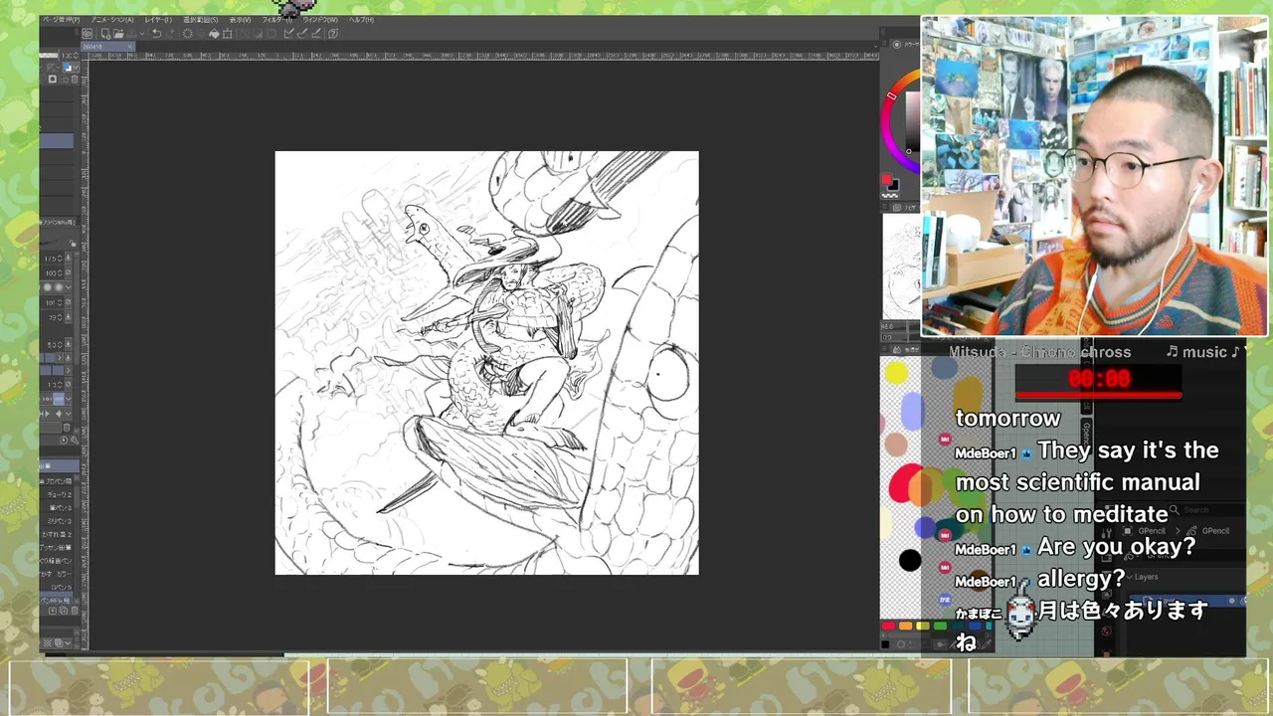The image size is (1273, 716).
Task: Click the Open file folder icon
Action: tap(119, 34)
